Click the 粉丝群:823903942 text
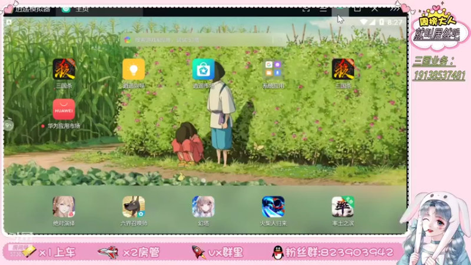The width and height of the screenshot is (471, 265). click(x=339, y=253)
